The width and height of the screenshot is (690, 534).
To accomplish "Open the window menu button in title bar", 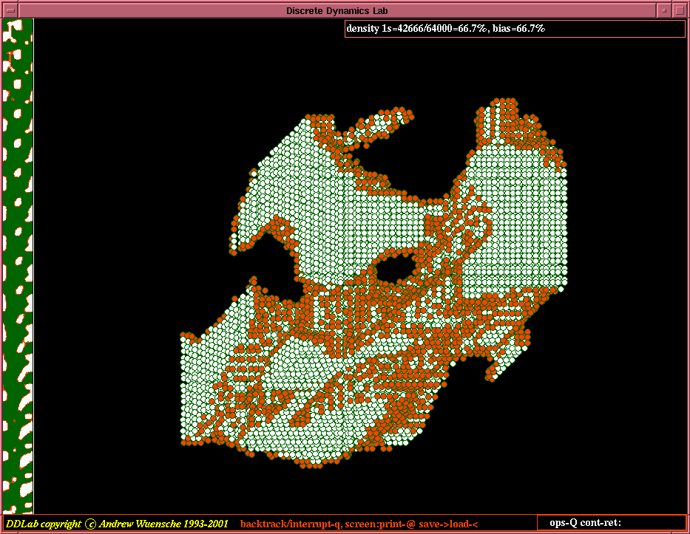I will (10, 10).
